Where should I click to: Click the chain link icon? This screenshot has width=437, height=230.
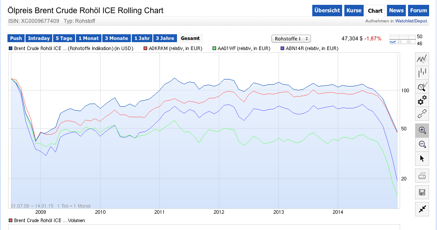tap(422, 114)
